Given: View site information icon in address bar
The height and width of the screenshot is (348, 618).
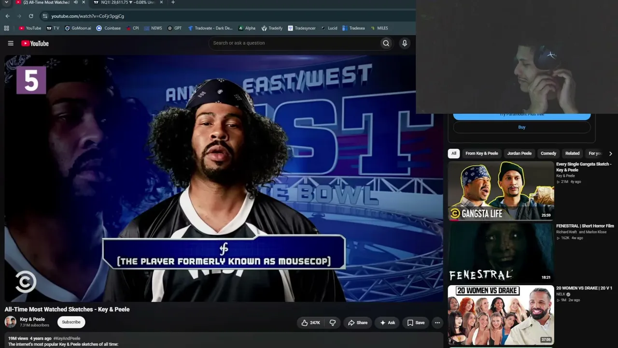Looking at the screenshot, I should (x=45, y=16).
